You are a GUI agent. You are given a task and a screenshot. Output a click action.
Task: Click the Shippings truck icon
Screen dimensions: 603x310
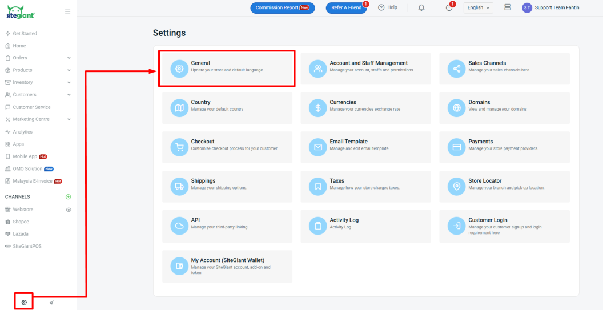(179, 186)
